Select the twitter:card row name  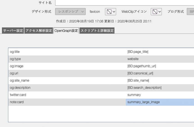(18, 95)
